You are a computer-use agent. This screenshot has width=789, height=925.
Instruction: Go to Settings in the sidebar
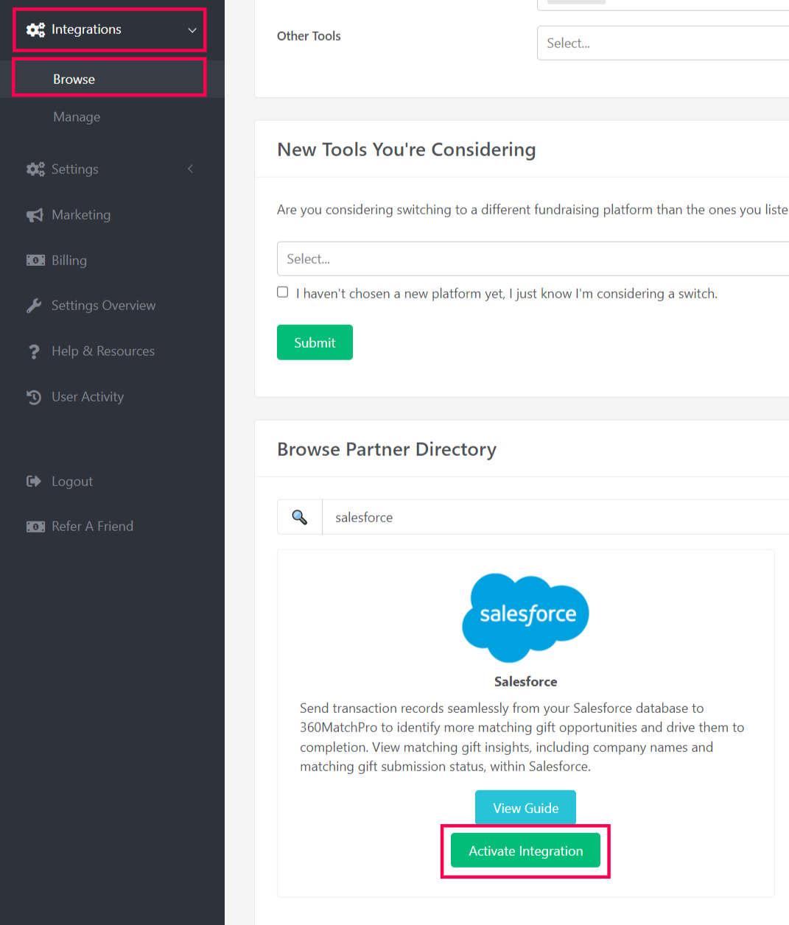[74, 169]
